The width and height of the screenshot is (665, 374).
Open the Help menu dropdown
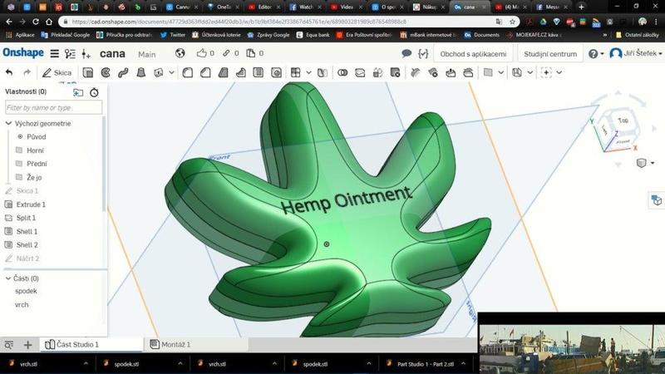point(596,53)
